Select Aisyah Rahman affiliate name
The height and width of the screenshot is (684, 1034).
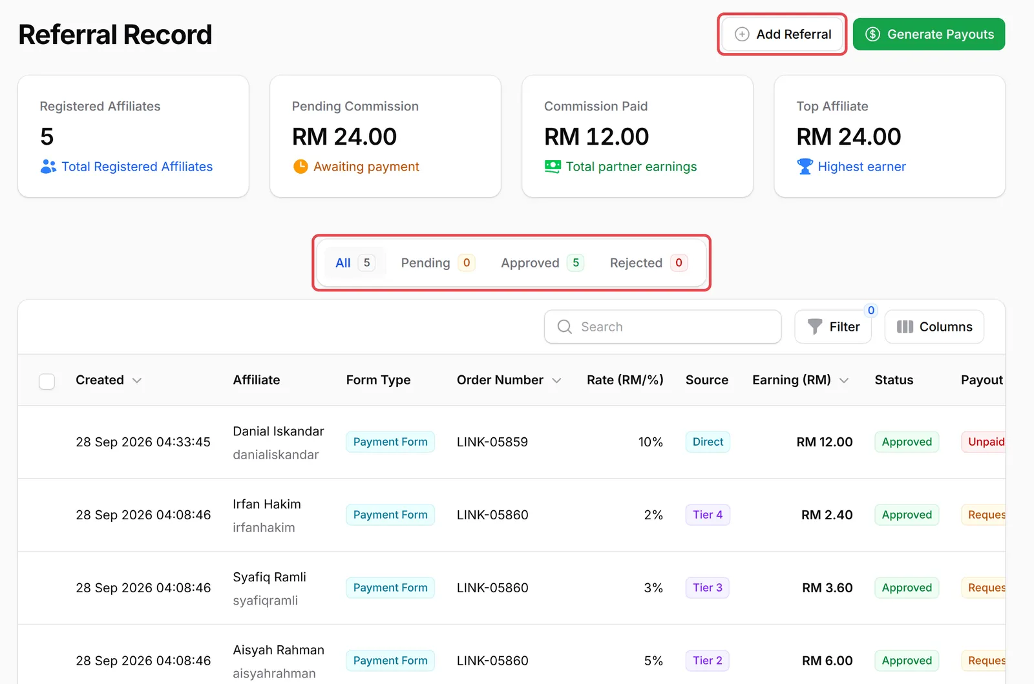click(278, 650)
